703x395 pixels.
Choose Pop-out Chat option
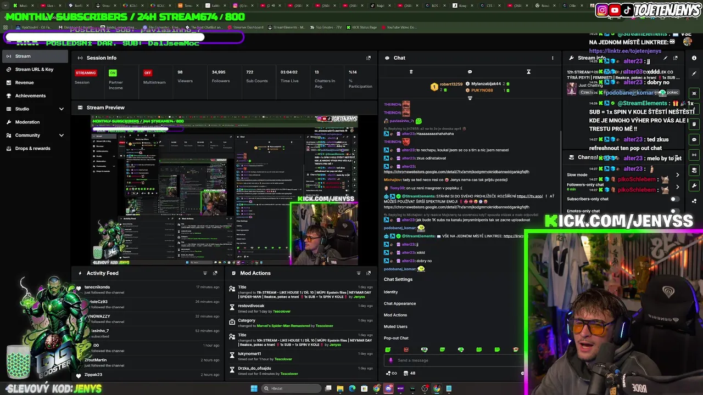click(x=396, y=338)
